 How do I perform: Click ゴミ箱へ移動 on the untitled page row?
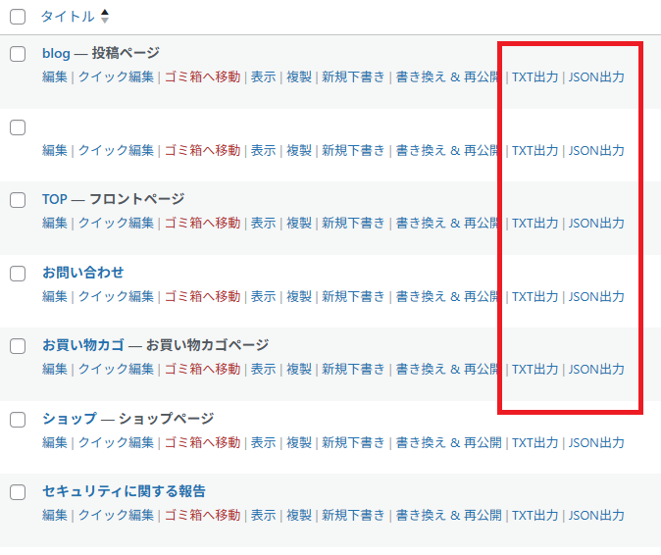click(x=202, y=150)
